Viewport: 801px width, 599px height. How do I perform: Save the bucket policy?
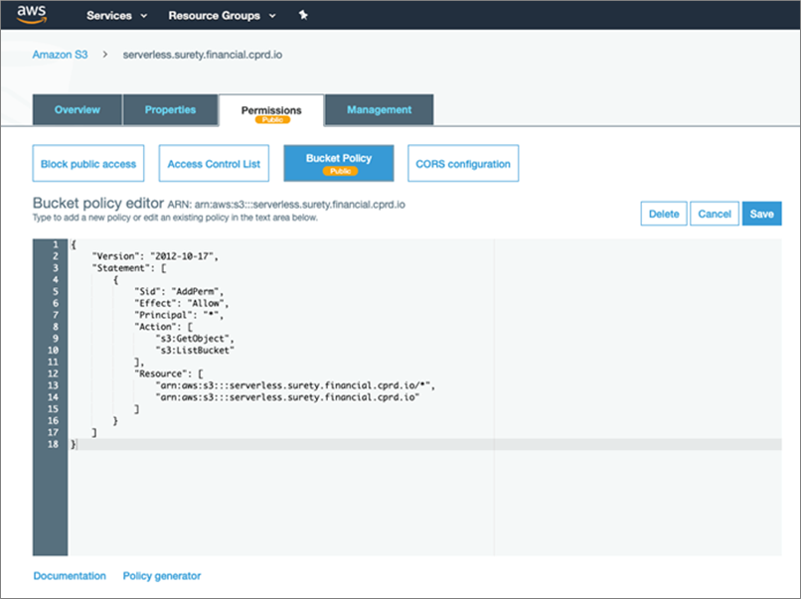click(x=761, y=214)
